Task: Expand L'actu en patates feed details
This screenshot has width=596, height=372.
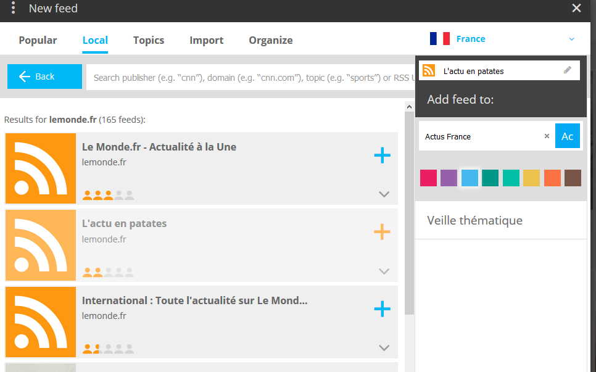Action: [384, 271]
